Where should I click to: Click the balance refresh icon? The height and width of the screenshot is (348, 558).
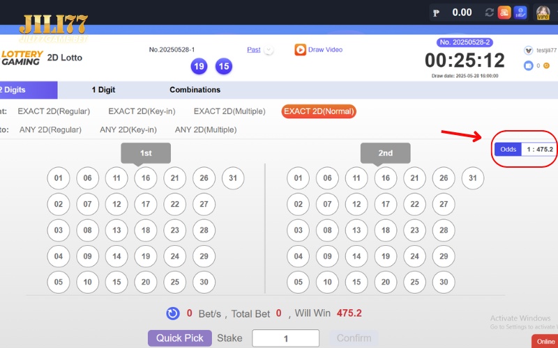(x=490, y=13)
